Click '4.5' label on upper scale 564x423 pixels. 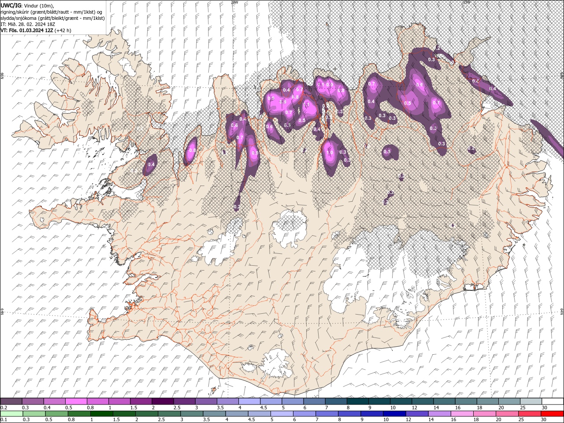tap(263, 408)
